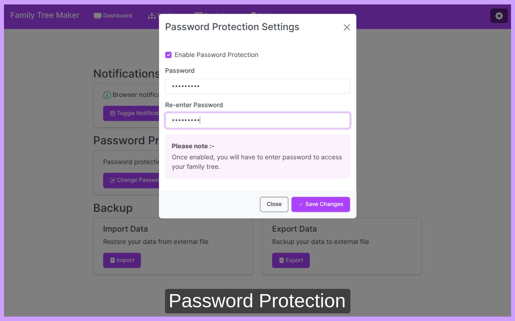Viewport: 515px width, 321px height.
Task: Focus the Password input field
Action: 257,86
